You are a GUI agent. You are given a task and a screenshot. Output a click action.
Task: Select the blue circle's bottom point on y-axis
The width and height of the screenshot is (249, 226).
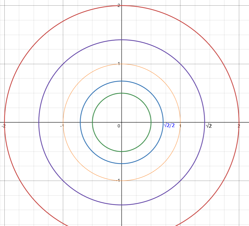(x=122, y=163)
